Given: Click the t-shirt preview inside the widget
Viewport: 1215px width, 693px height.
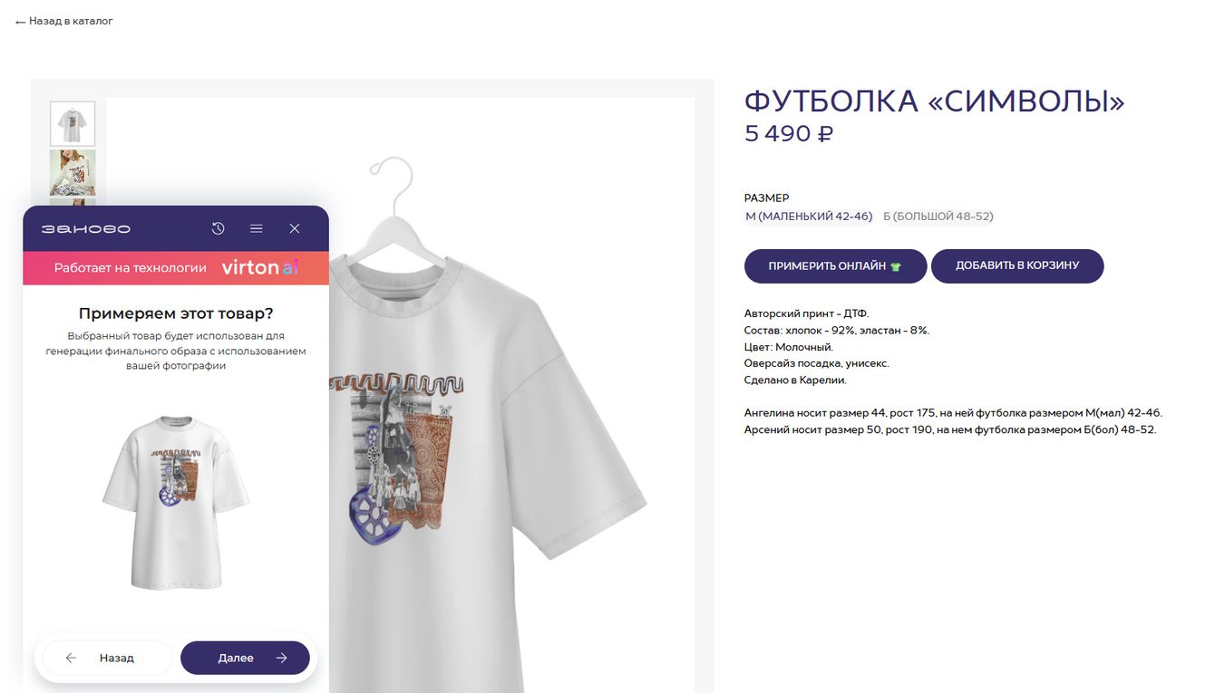Looking at the screenshot, I should tap(176, 503).
